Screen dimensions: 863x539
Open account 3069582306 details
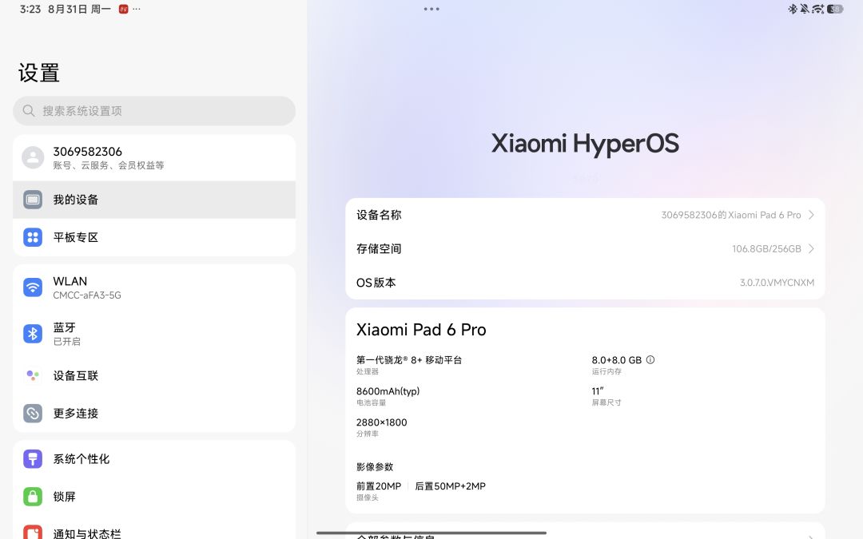tap(154, 158)
